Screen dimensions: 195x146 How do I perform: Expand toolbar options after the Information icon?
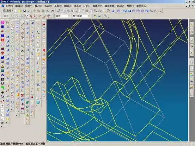(76, 11)
